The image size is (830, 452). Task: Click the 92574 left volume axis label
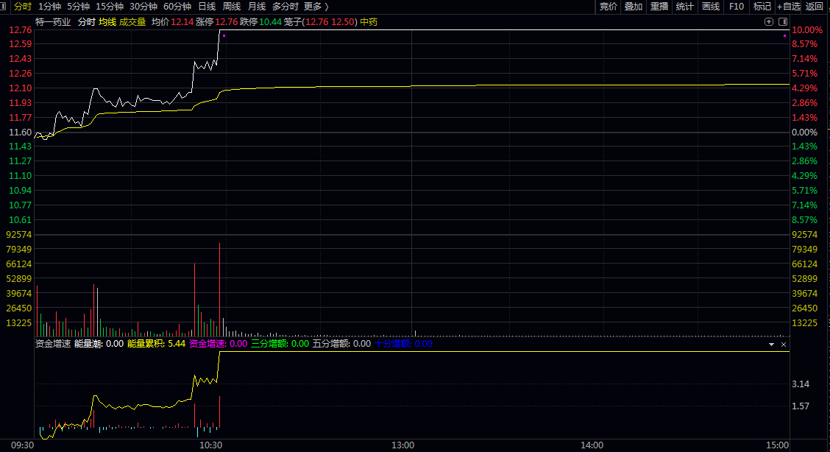point(19,235)
